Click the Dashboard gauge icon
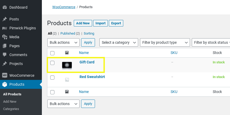Image resolution: width=230 pixels, height=115 pixels. (x=4, y=7)
